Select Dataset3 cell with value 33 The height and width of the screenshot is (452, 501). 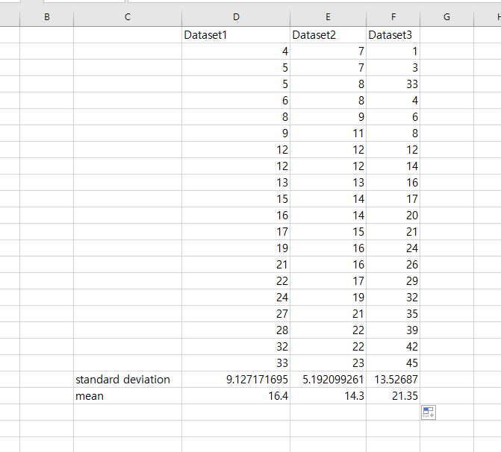393,84
